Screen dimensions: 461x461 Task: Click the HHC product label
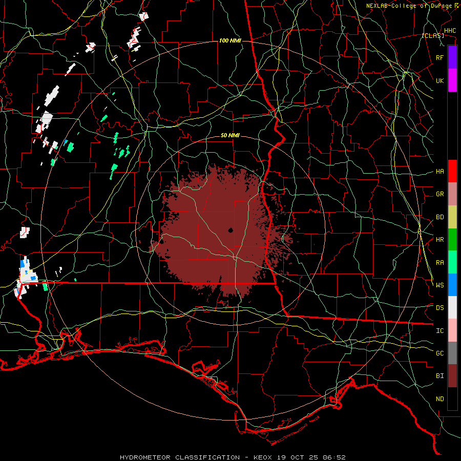tap(450, 31)
